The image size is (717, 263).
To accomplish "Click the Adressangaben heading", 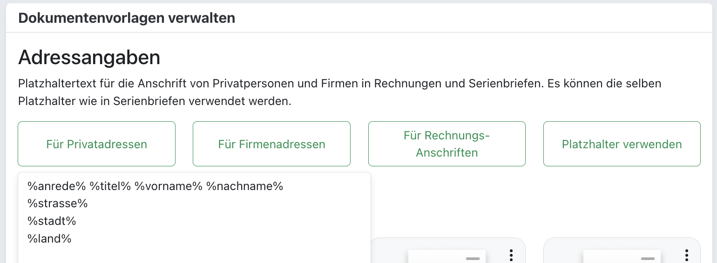I will tap(89, 58).
